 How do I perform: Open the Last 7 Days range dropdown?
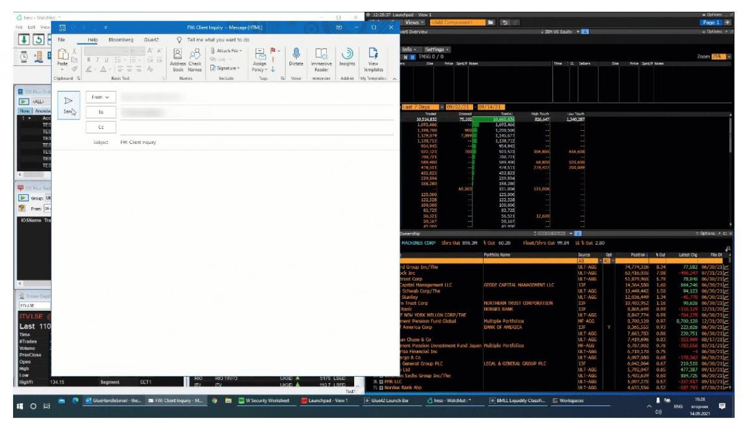click(x=421, y=107)
